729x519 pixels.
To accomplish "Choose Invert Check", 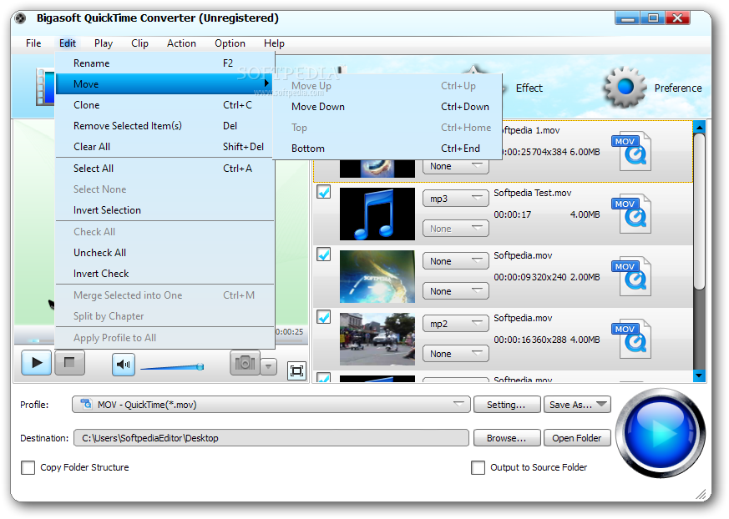I will pos(165,274).
